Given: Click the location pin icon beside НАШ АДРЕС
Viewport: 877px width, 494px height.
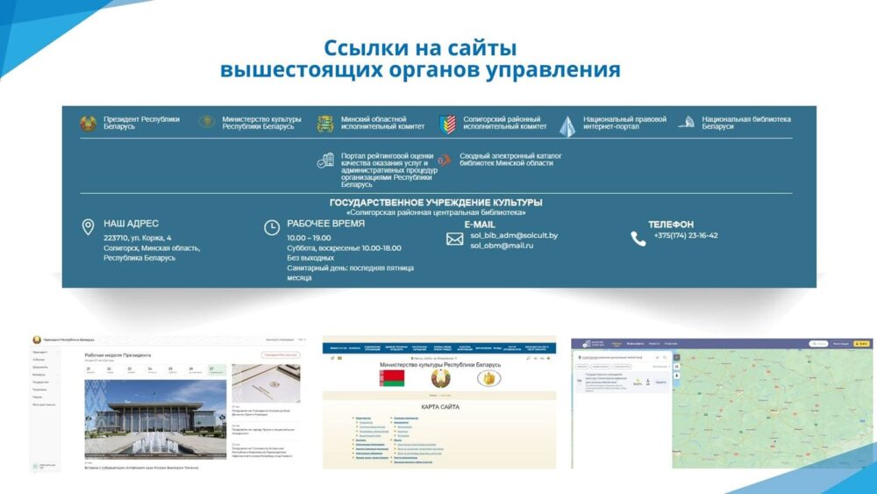Looking at the screenshot, I should point(88,227).
